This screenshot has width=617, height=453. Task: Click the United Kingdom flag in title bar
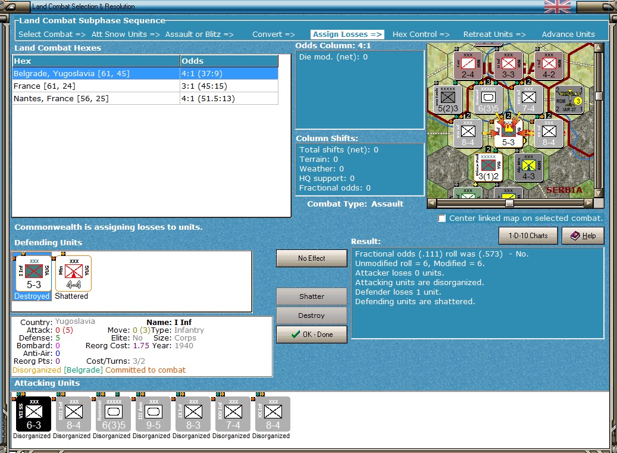point(557,7)
